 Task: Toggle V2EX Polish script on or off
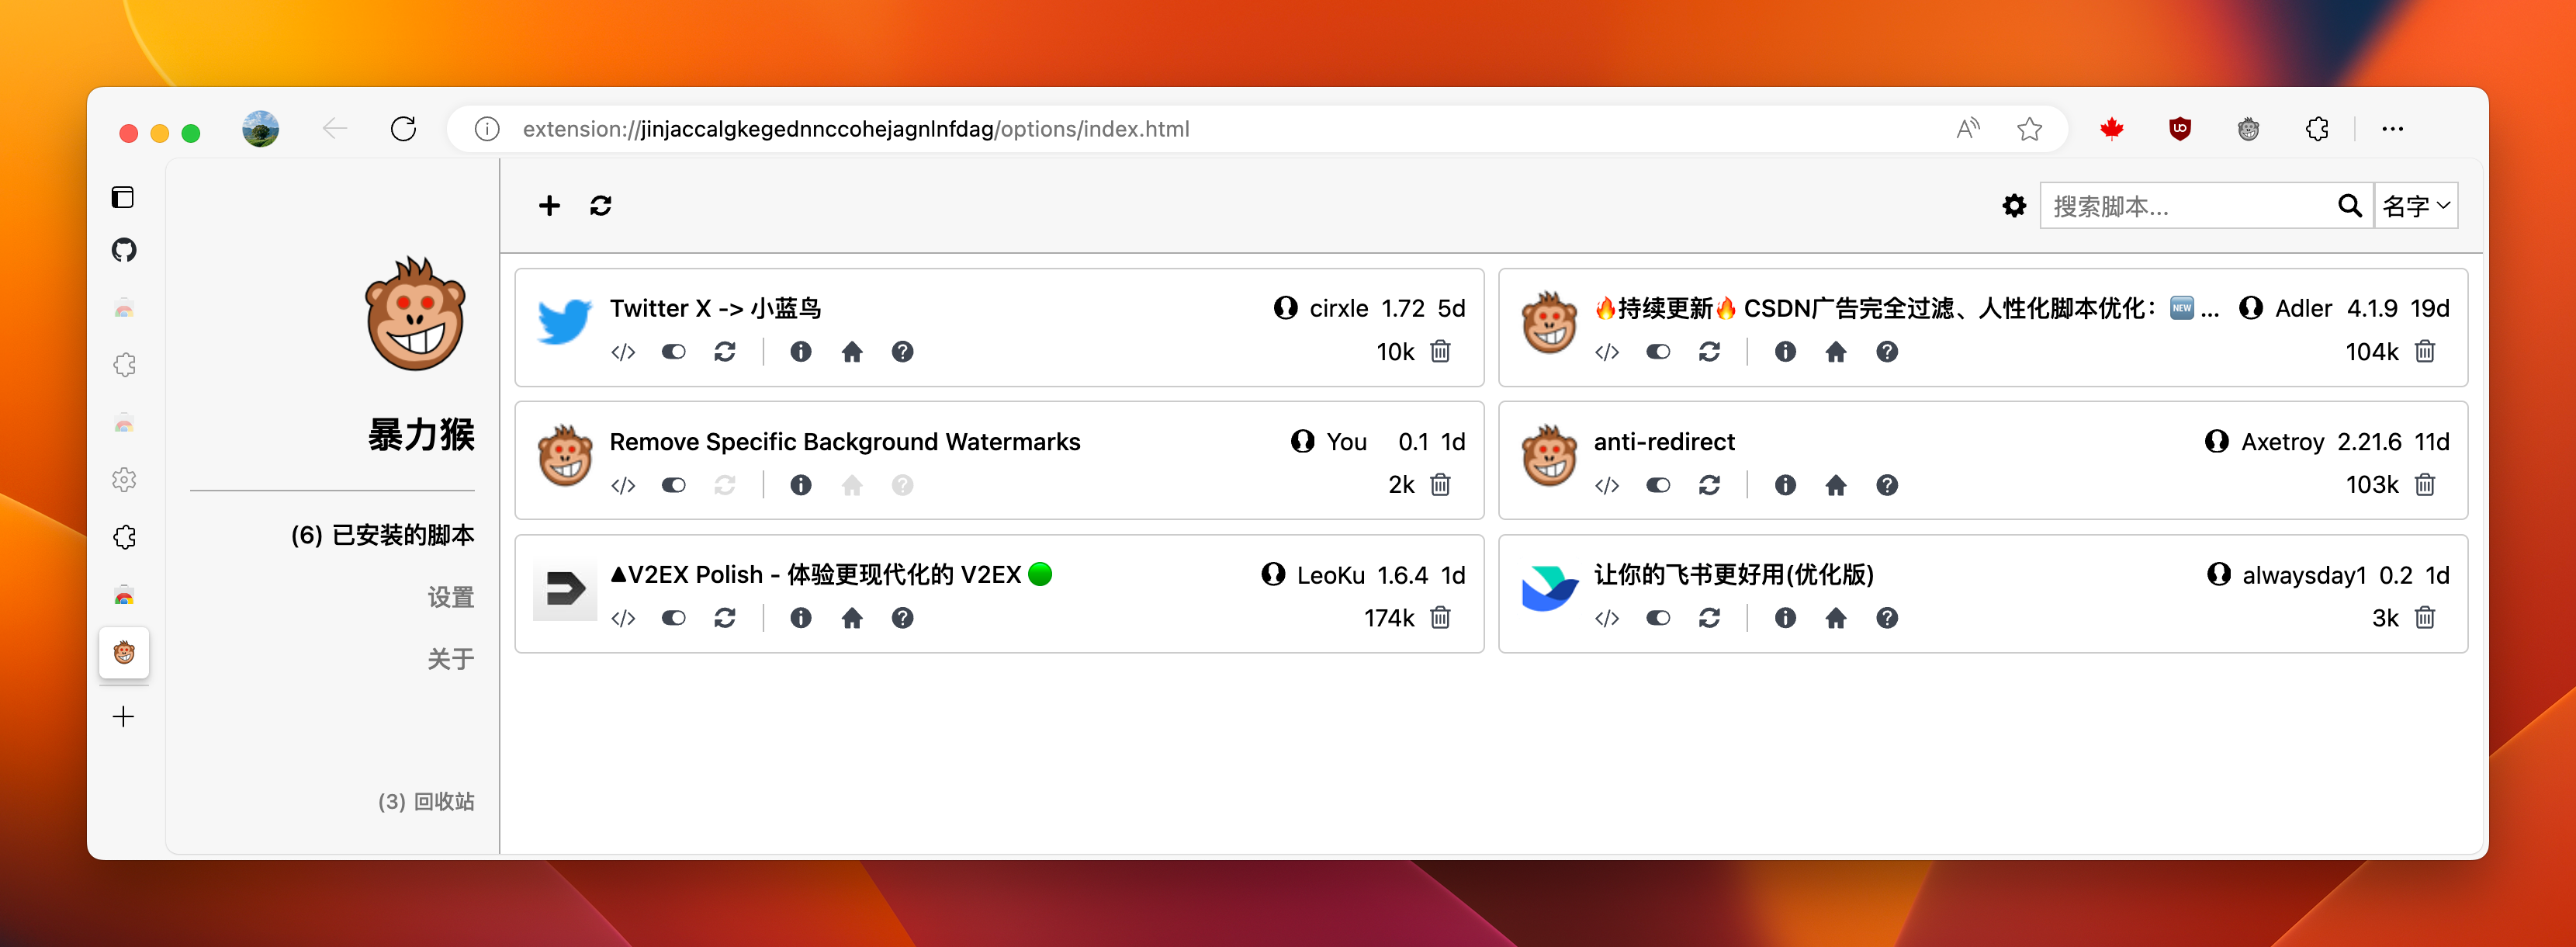673,618
